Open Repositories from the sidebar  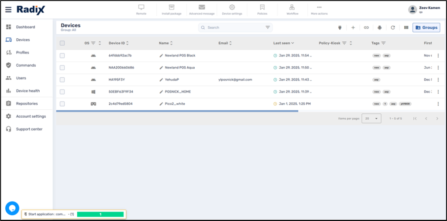pyautogui.click(x=27, y=104)
